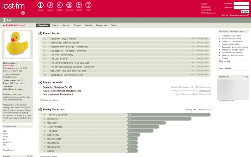Click Thievery Corporation play count bar
Image resolution: width=251 pixels, height=157 pixels.
(169, 115)
